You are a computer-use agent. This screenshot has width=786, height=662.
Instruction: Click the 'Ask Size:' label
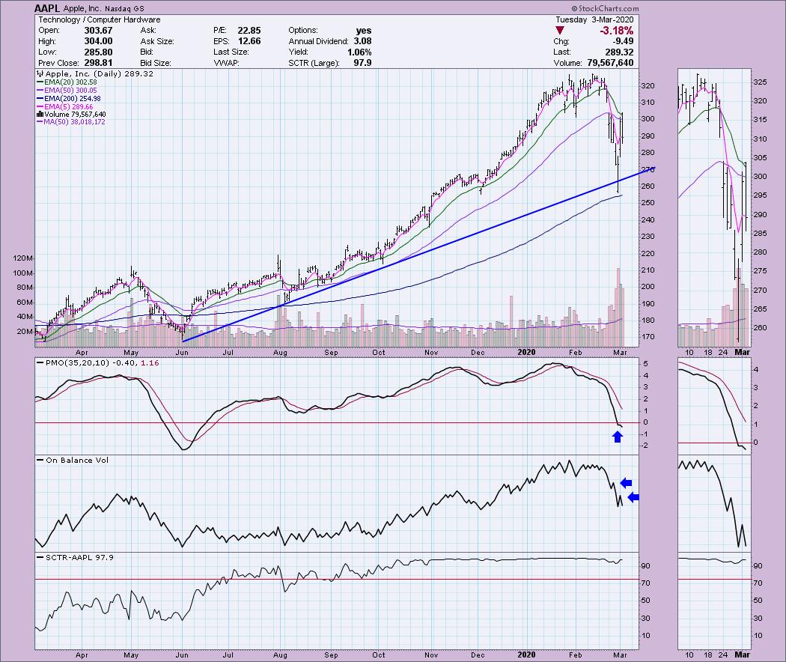pyautogui.click(x=157, y=41)
